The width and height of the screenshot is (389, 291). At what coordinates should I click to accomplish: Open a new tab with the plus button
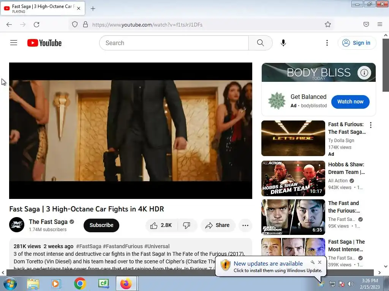coord(93,9)
